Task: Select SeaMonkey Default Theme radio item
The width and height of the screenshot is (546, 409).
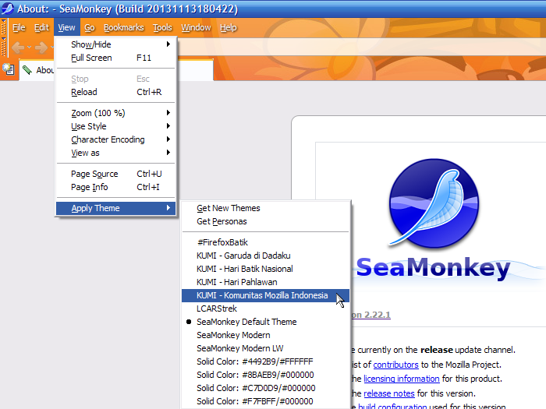Action: point(265,322)
